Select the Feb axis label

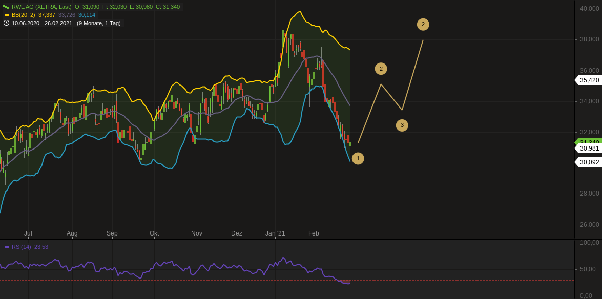[313, 233]
